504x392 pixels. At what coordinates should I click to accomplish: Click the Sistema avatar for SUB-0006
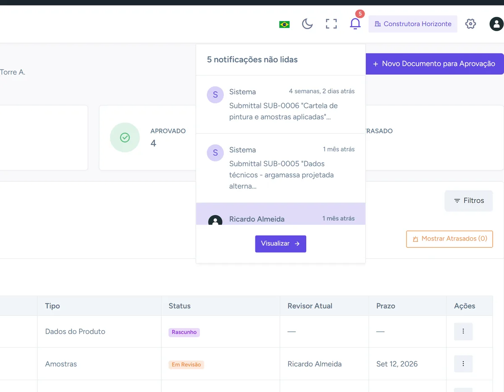click(x=215, y=95)
